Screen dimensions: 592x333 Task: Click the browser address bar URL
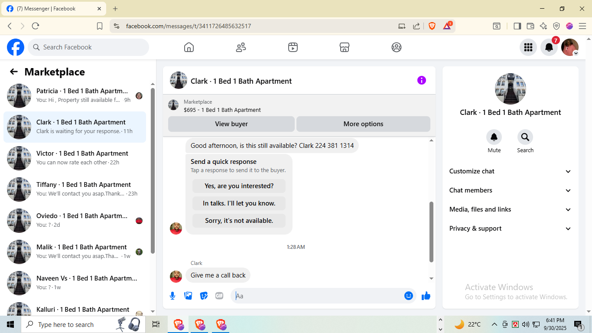(x=189, y=26)
